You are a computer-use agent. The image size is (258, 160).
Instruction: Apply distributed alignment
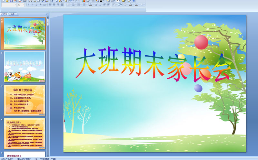(62, 5)
